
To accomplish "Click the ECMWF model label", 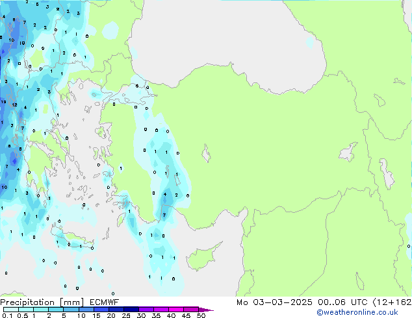I will (105, 302).
